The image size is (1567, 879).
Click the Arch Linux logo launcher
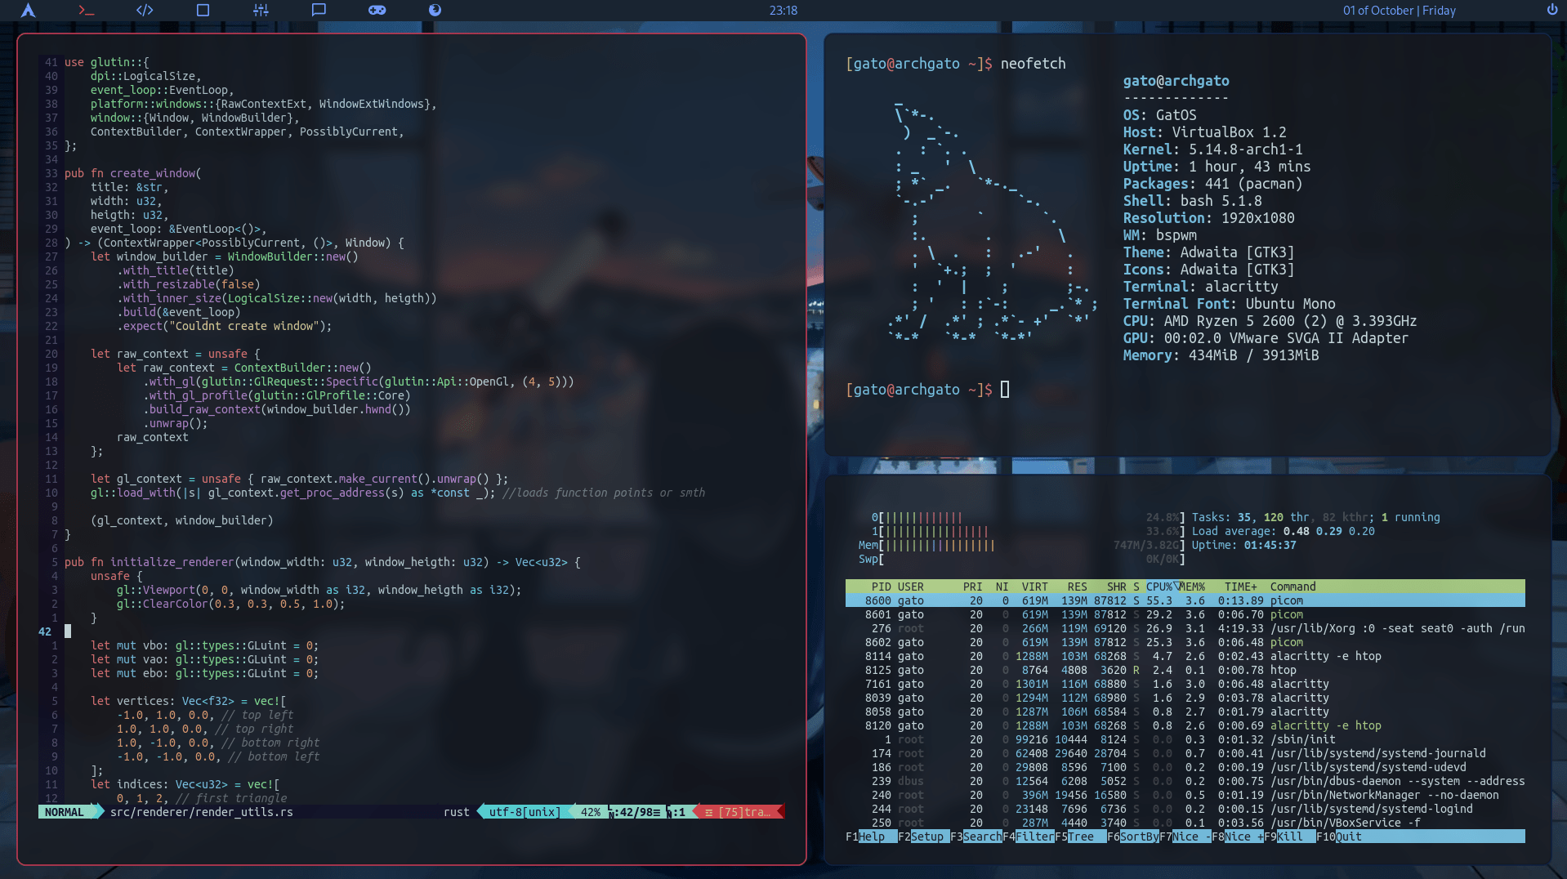click(28, 11)
